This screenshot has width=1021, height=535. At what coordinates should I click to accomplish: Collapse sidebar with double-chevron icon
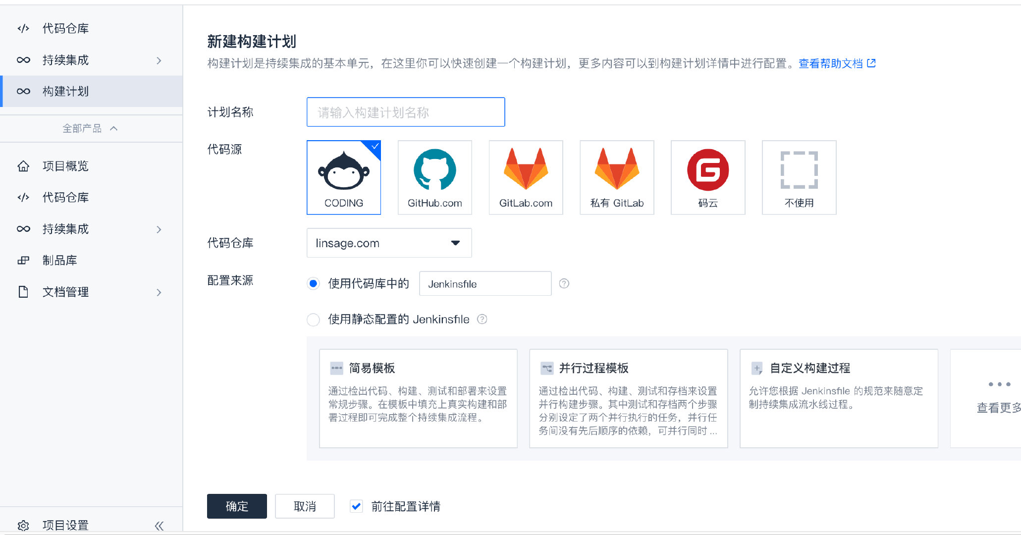[159, 526]
